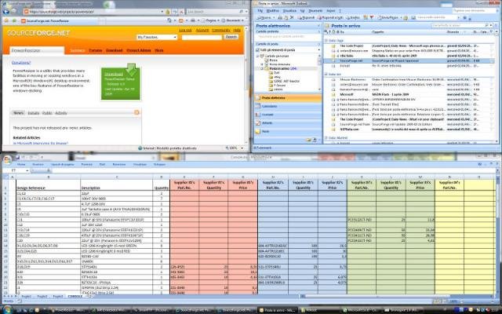Collapse the Data: Oggi mail group
Image resolution: width=502 pixels, height=314 pixels.
coord(326,41)
